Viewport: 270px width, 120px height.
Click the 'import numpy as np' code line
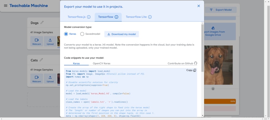pyautogui.click(x=77, y=77)
